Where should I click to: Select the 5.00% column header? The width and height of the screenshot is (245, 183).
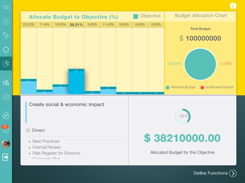coord(92,25)
